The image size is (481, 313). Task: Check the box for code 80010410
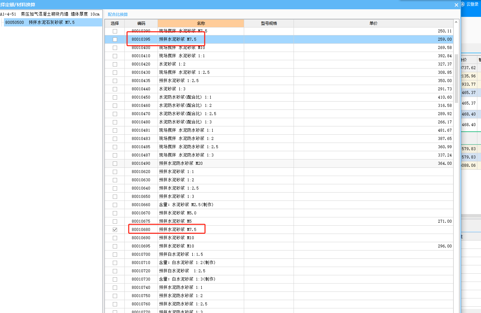[115, 56]
